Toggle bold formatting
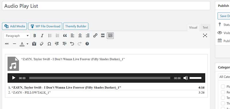 coord(34,36)
